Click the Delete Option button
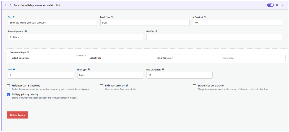 pyautogui.click(x=17, y=115)
